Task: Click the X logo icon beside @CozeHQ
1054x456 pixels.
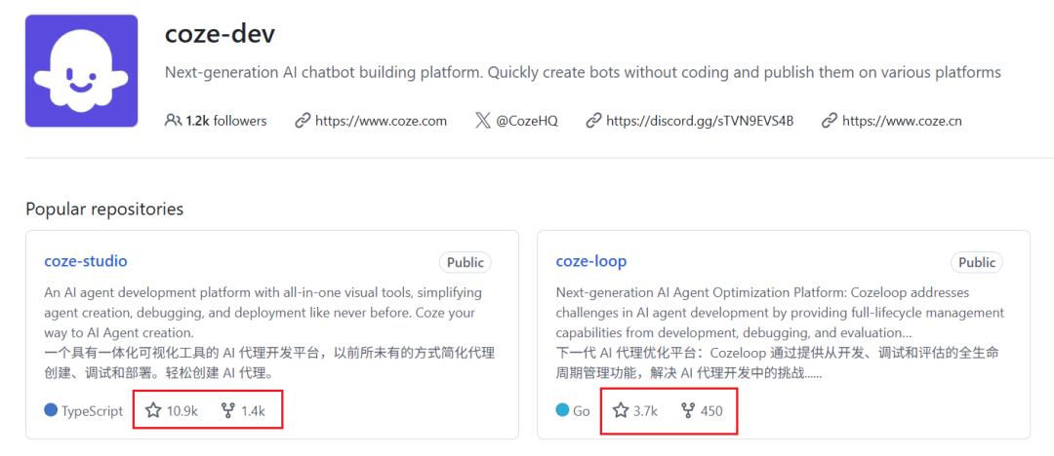Action: click(482, 121)
